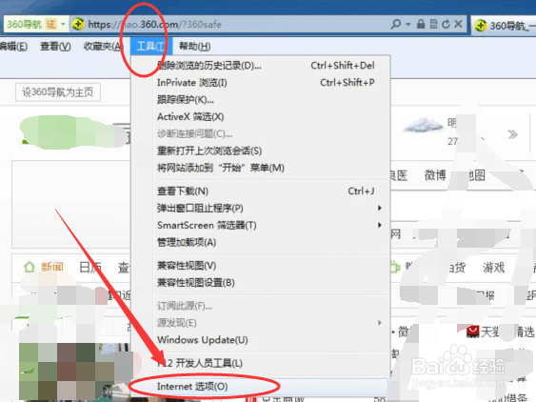The image size is (536, 402).
Task: Select 跟踪保护(K)...
Action: 260,99
